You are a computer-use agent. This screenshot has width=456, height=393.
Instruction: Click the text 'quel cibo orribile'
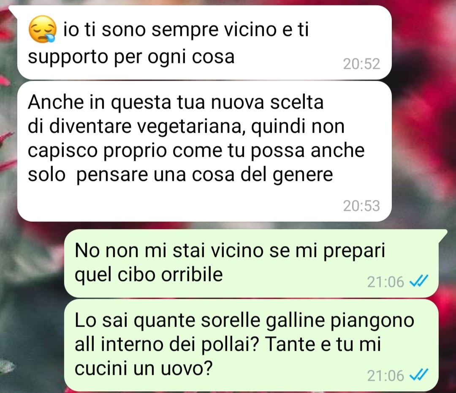click(149, 275)
